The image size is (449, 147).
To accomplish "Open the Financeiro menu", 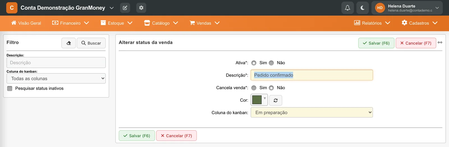I will [x=70, y=23].
